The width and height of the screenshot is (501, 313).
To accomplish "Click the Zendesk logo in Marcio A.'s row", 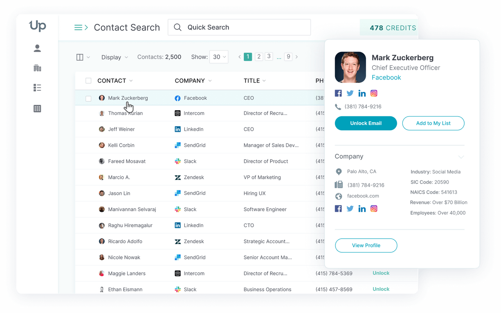I will pyautogui.click(x=178, y=177).
